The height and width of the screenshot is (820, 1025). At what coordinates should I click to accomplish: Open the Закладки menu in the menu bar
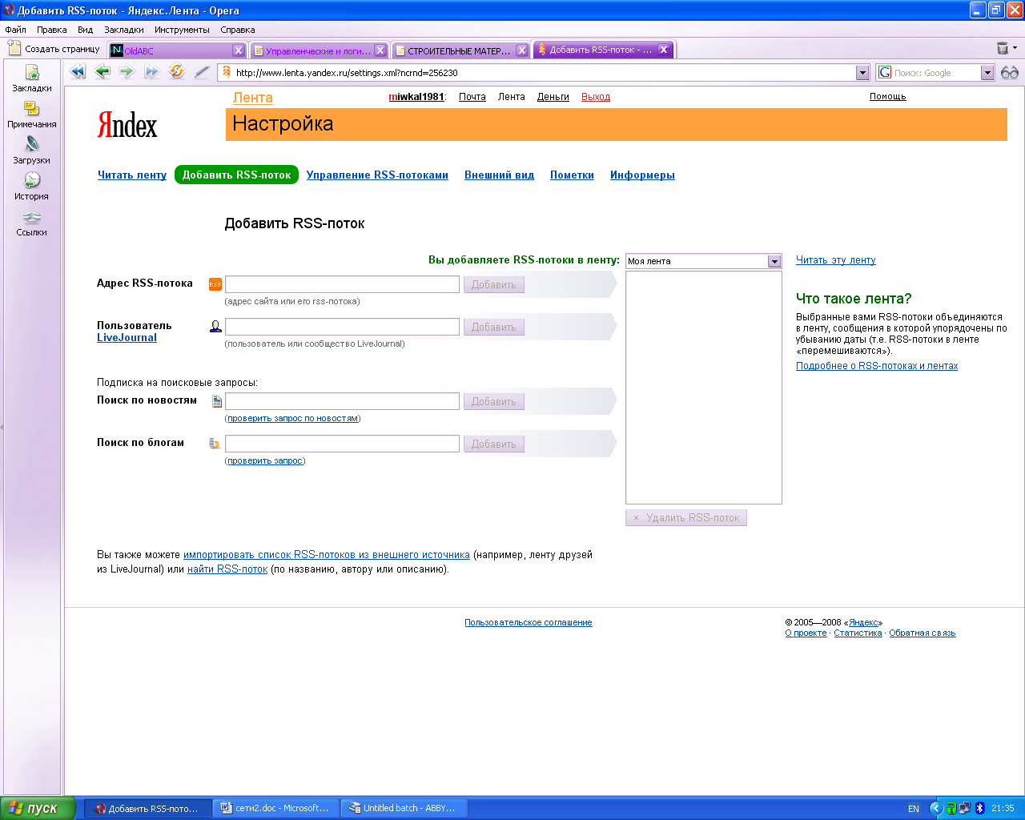click(124, 30)
